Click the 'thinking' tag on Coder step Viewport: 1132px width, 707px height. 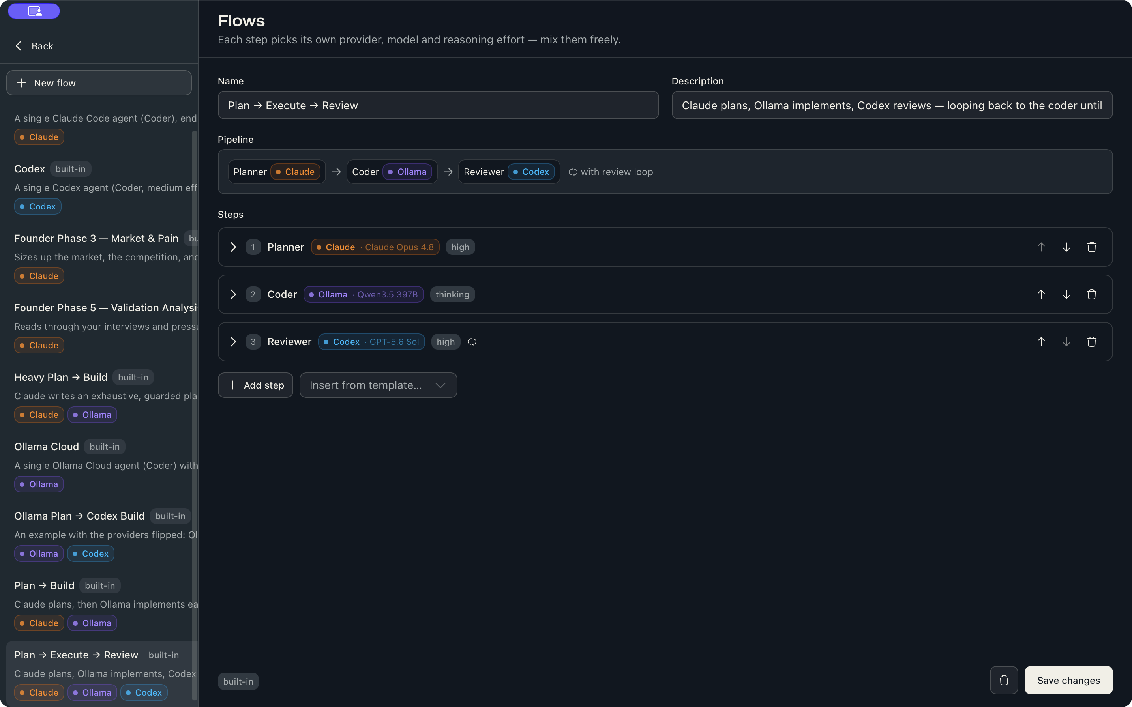pyautogui.click(x=452, y=294)
